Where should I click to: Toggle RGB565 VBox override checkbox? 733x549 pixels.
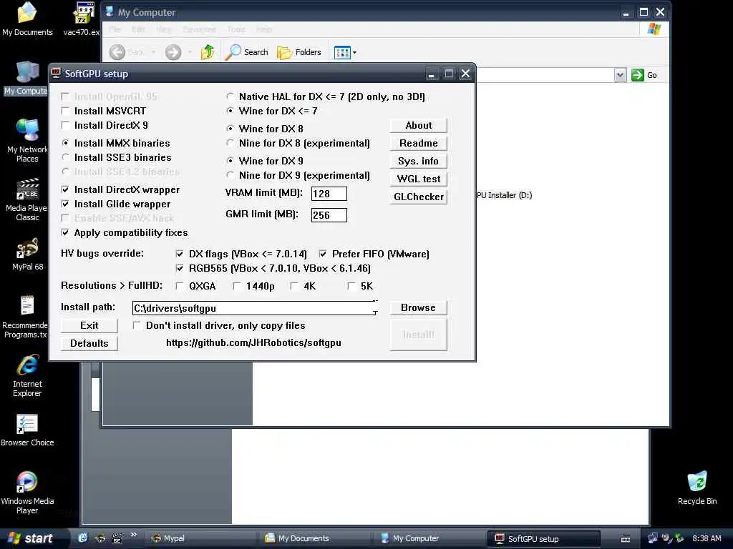(180, 269)
